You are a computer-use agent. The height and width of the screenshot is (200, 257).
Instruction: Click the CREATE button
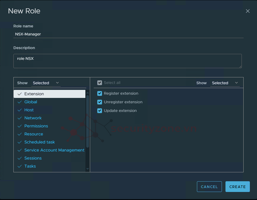[x=237, y=187]
